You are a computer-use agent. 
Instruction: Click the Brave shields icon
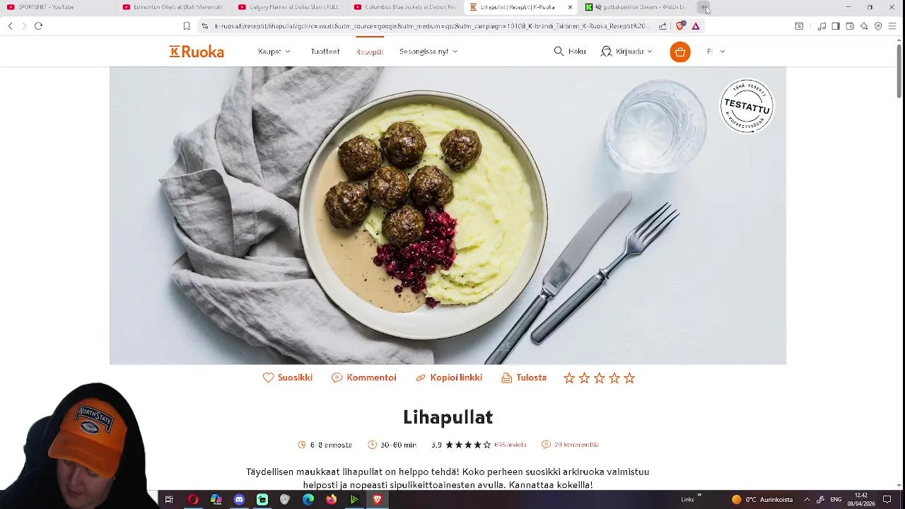click(680, 26)
